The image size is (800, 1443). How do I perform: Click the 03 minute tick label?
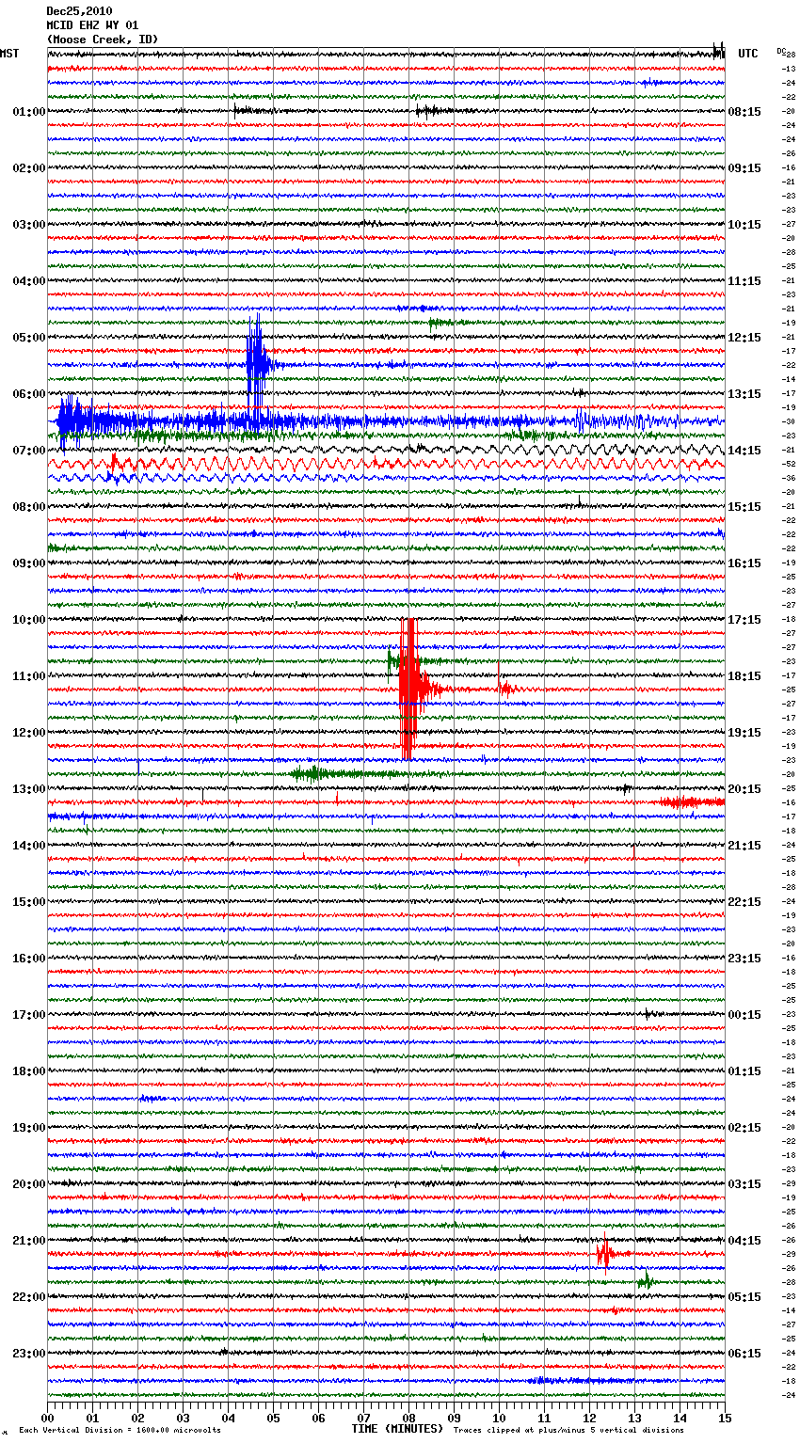point(183,1418)
